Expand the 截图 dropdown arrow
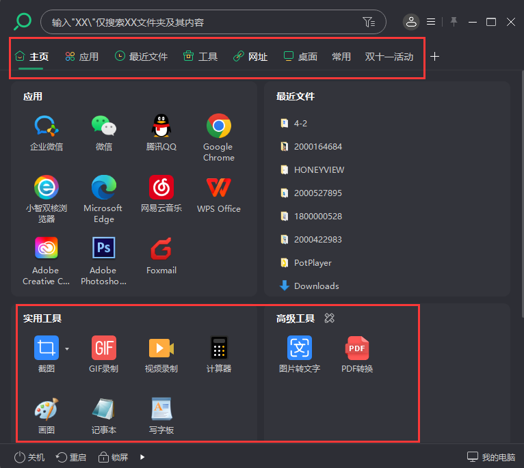Image resolution: width=524 pixels, height=468 pixels. pos(67,348)
